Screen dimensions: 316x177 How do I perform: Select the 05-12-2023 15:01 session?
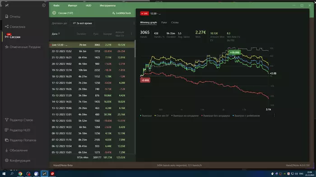(92, 152)
